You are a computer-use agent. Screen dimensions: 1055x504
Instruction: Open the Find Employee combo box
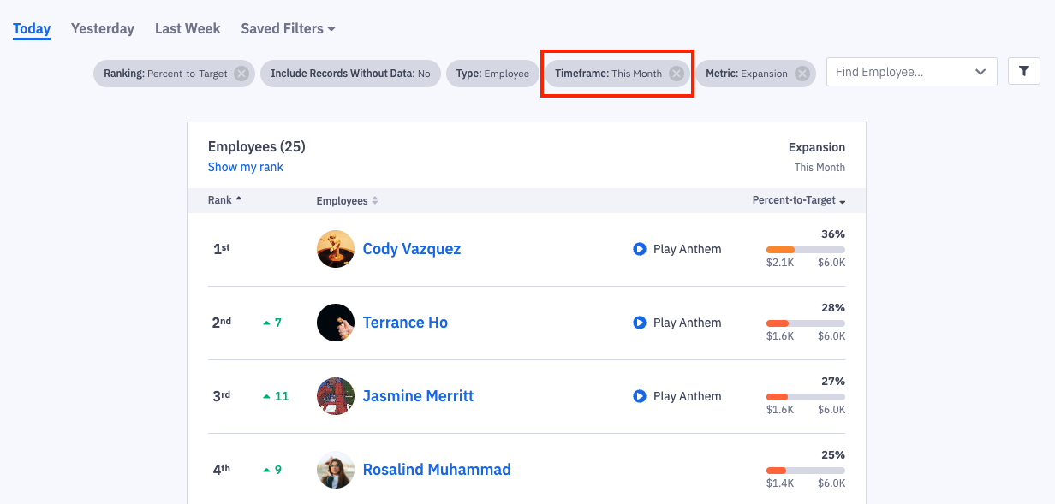coord(911,72)
